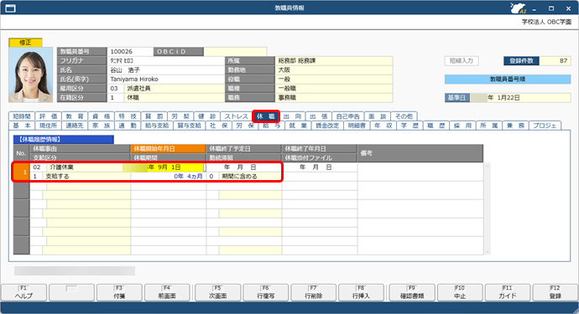The image size is (579, 314).
Task: Open the 家族 tab
Action: point(101,126)
